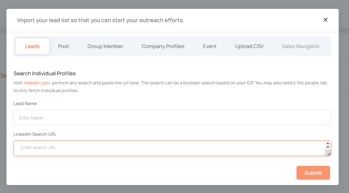Open the Upload CSV tab

(x=249, y=46)
